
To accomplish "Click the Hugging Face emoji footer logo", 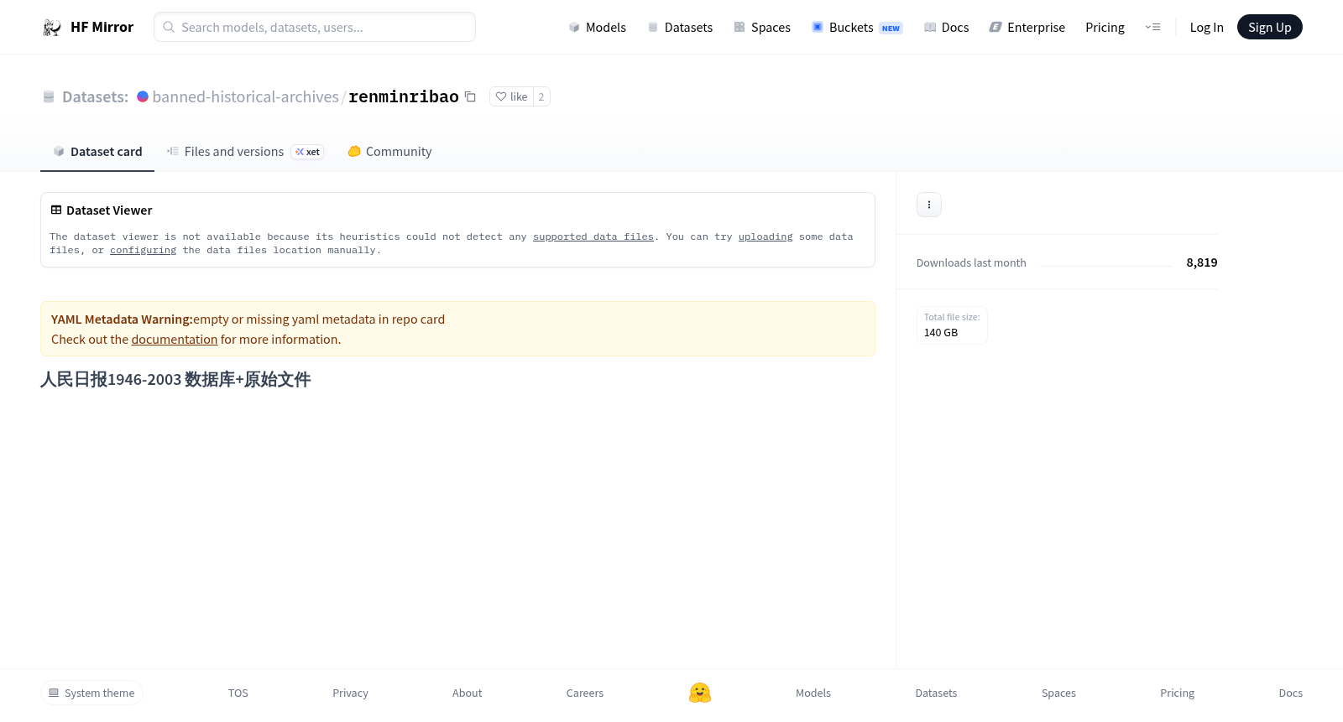I will click(700, 693).
